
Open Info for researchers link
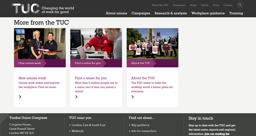[x=144, y=131]
